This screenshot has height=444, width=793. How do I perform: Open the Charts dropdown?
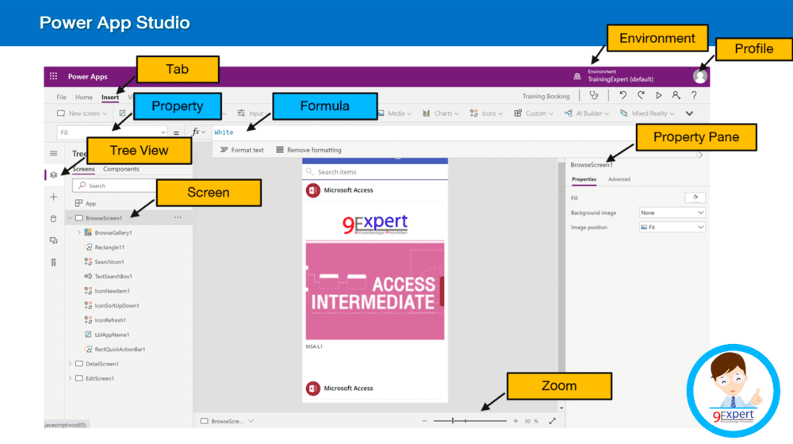[440, 113]
